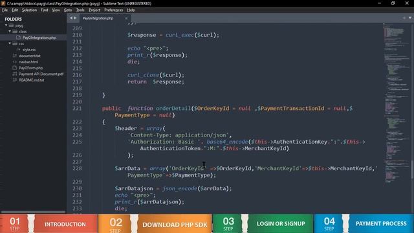
Task: Open the Help menu
Action: [x=131, y=10]
